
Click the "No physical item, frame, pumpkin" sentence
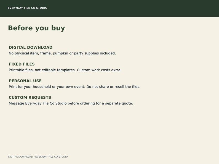[62, 53]
